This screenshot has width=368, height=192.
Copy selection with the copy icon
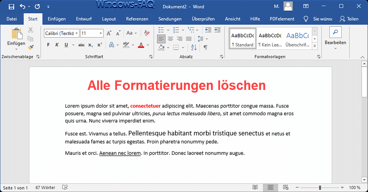point(30,38)
